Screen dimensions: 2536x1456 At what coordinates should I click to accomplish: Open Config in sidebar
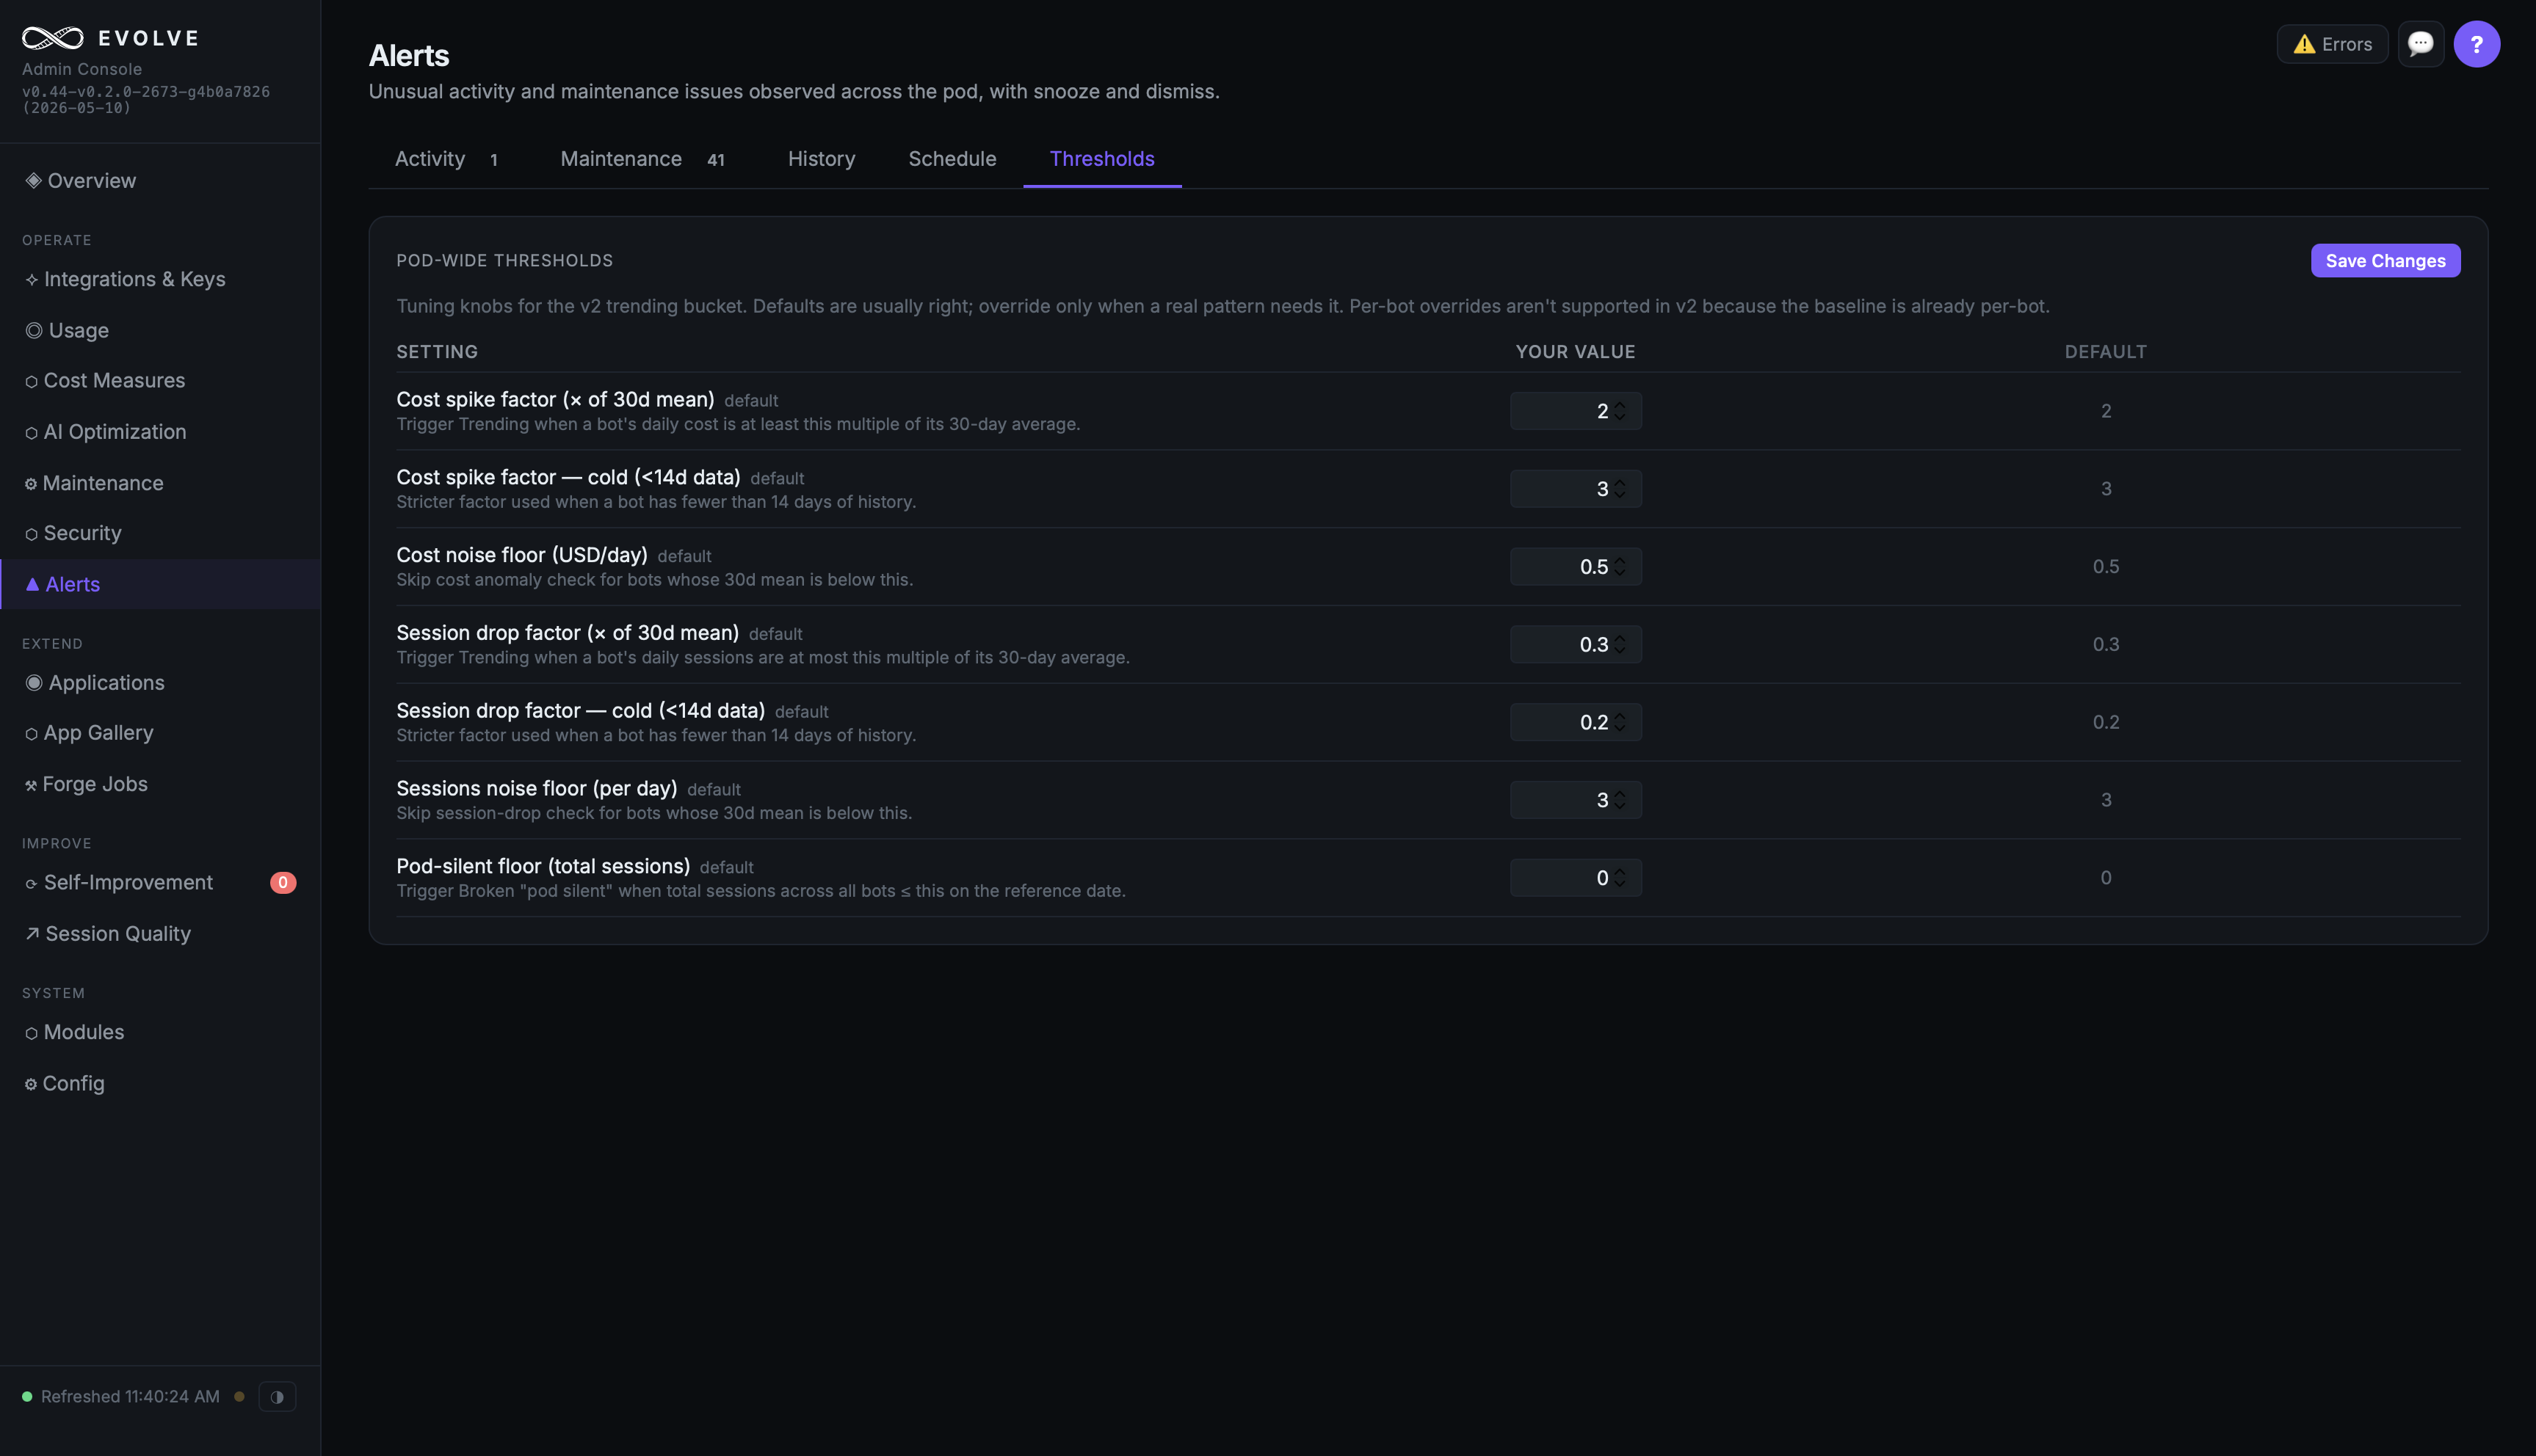160,1084
